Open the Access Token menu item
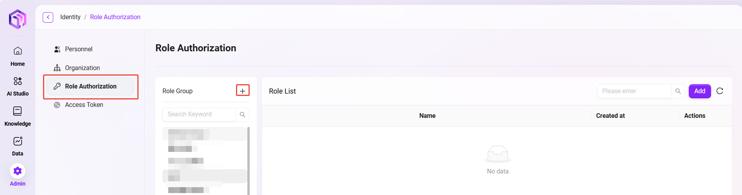Screen dimensions: 742x195 pos(84,105)
